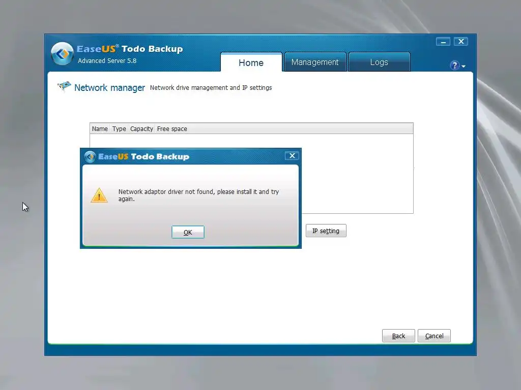Switch to the Home tab
The width and height of the screenshot is (521, 390).
(x=251, y=62)
